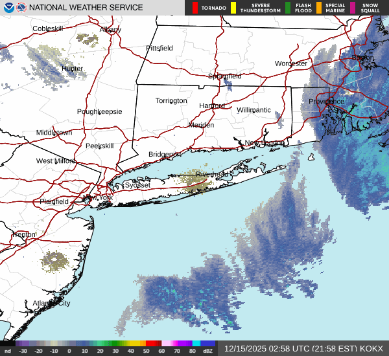Click the Poughkeepsie city label
389x356 pixels.
click(x=99, y=111)
